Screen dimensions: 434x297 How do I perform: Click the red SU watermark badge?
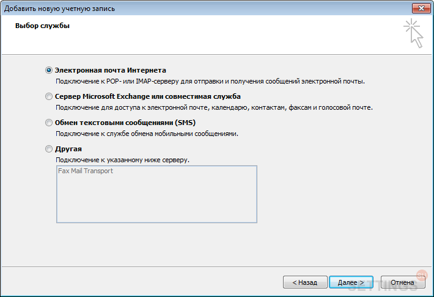click(x=422, y=275)
